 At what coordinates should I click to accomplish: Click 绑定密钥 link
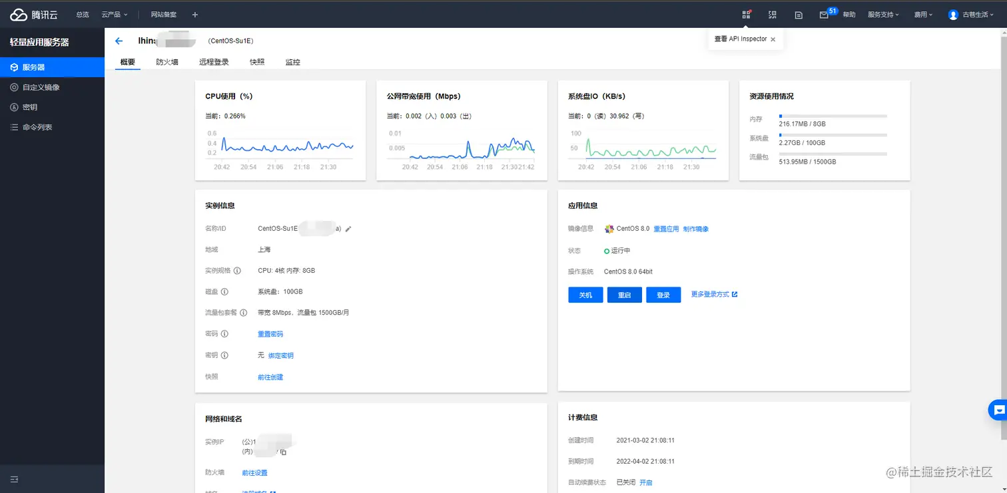pyautogui.click(x=281, y=355)
